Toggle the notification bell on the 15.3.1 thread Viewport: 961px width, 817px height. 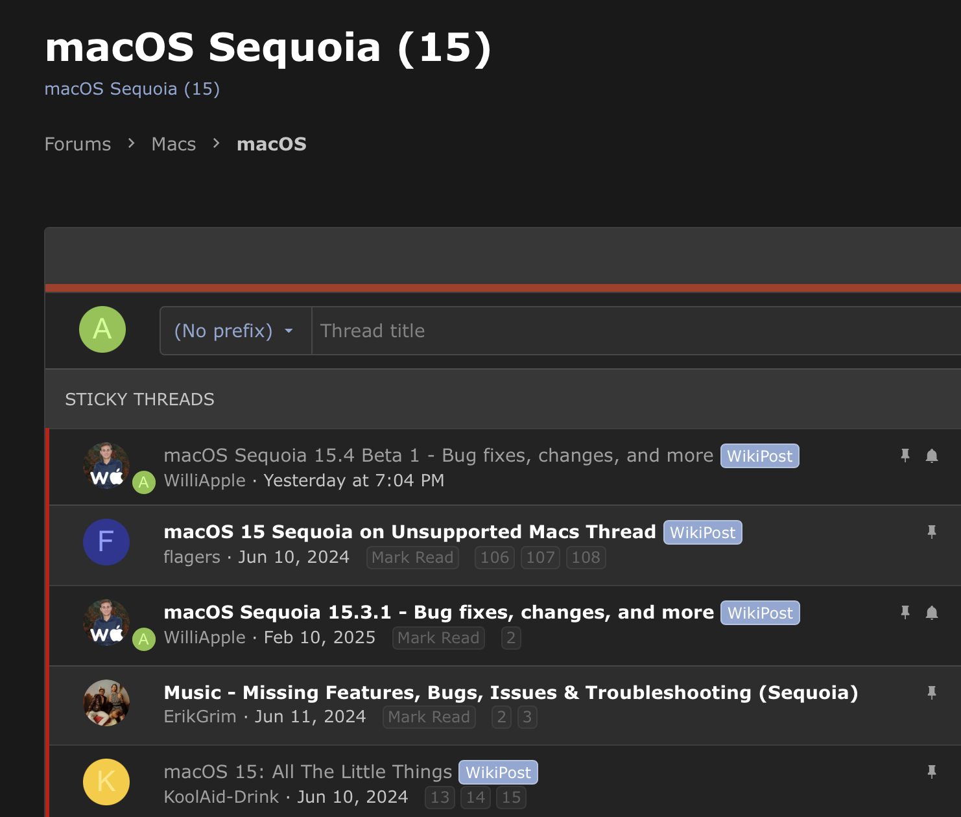(x=933, y=613)
